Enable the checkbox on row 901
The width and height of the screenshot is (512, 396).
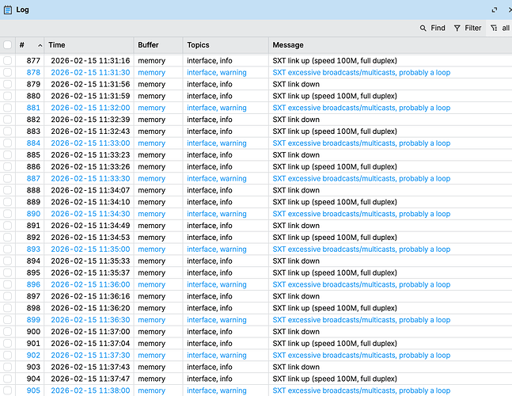click(8, 344)
